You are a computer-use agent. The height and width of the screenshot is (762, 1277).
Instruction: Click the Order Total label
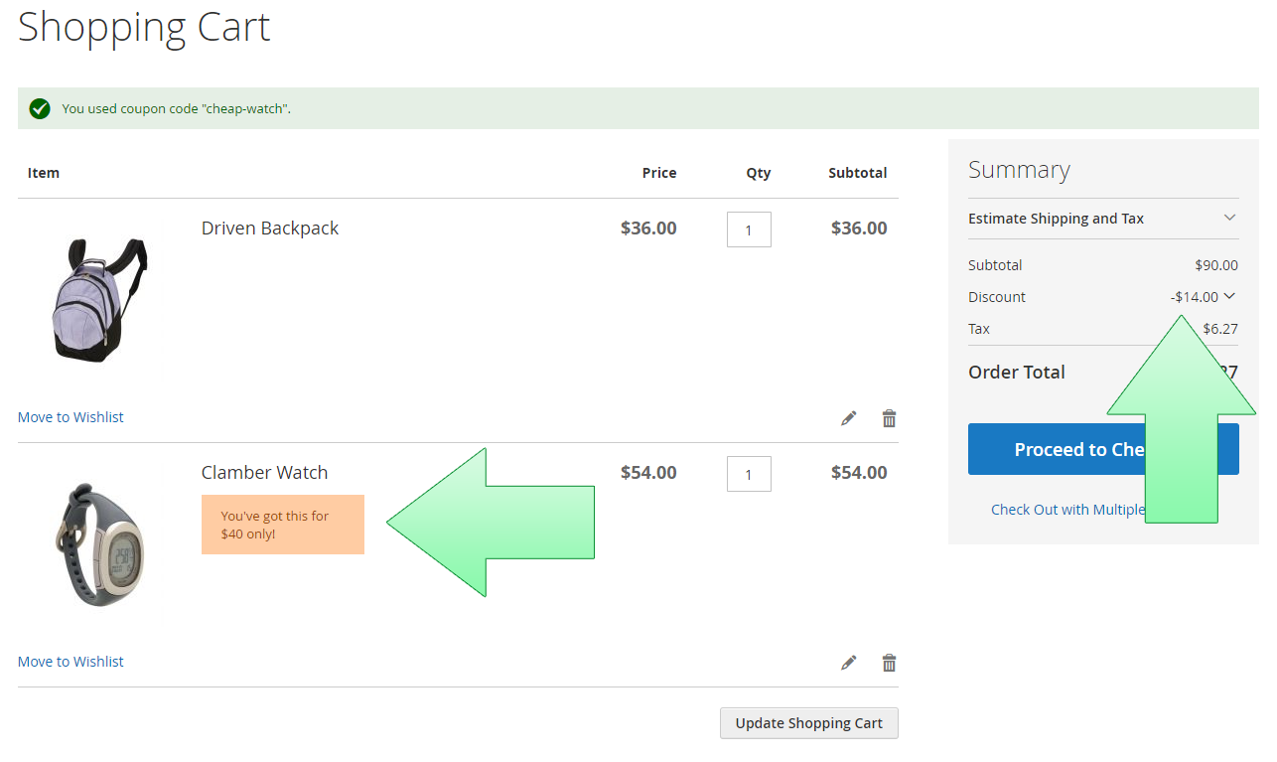pos(1017,372)
